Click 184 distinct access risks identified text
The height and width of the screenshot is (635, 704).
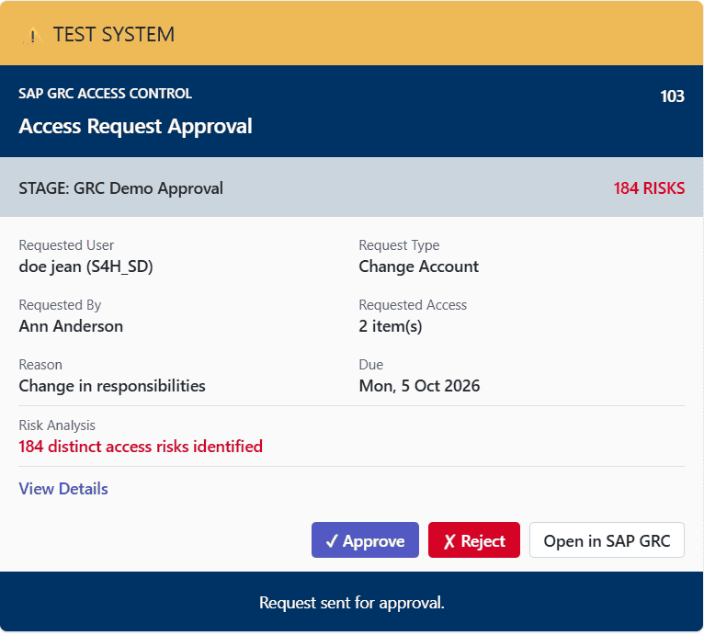pyautogui.click(x=141, y=447)
